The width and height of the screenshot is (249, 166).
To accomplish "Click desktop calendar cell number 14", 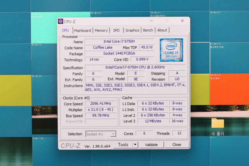I will 229,26.
